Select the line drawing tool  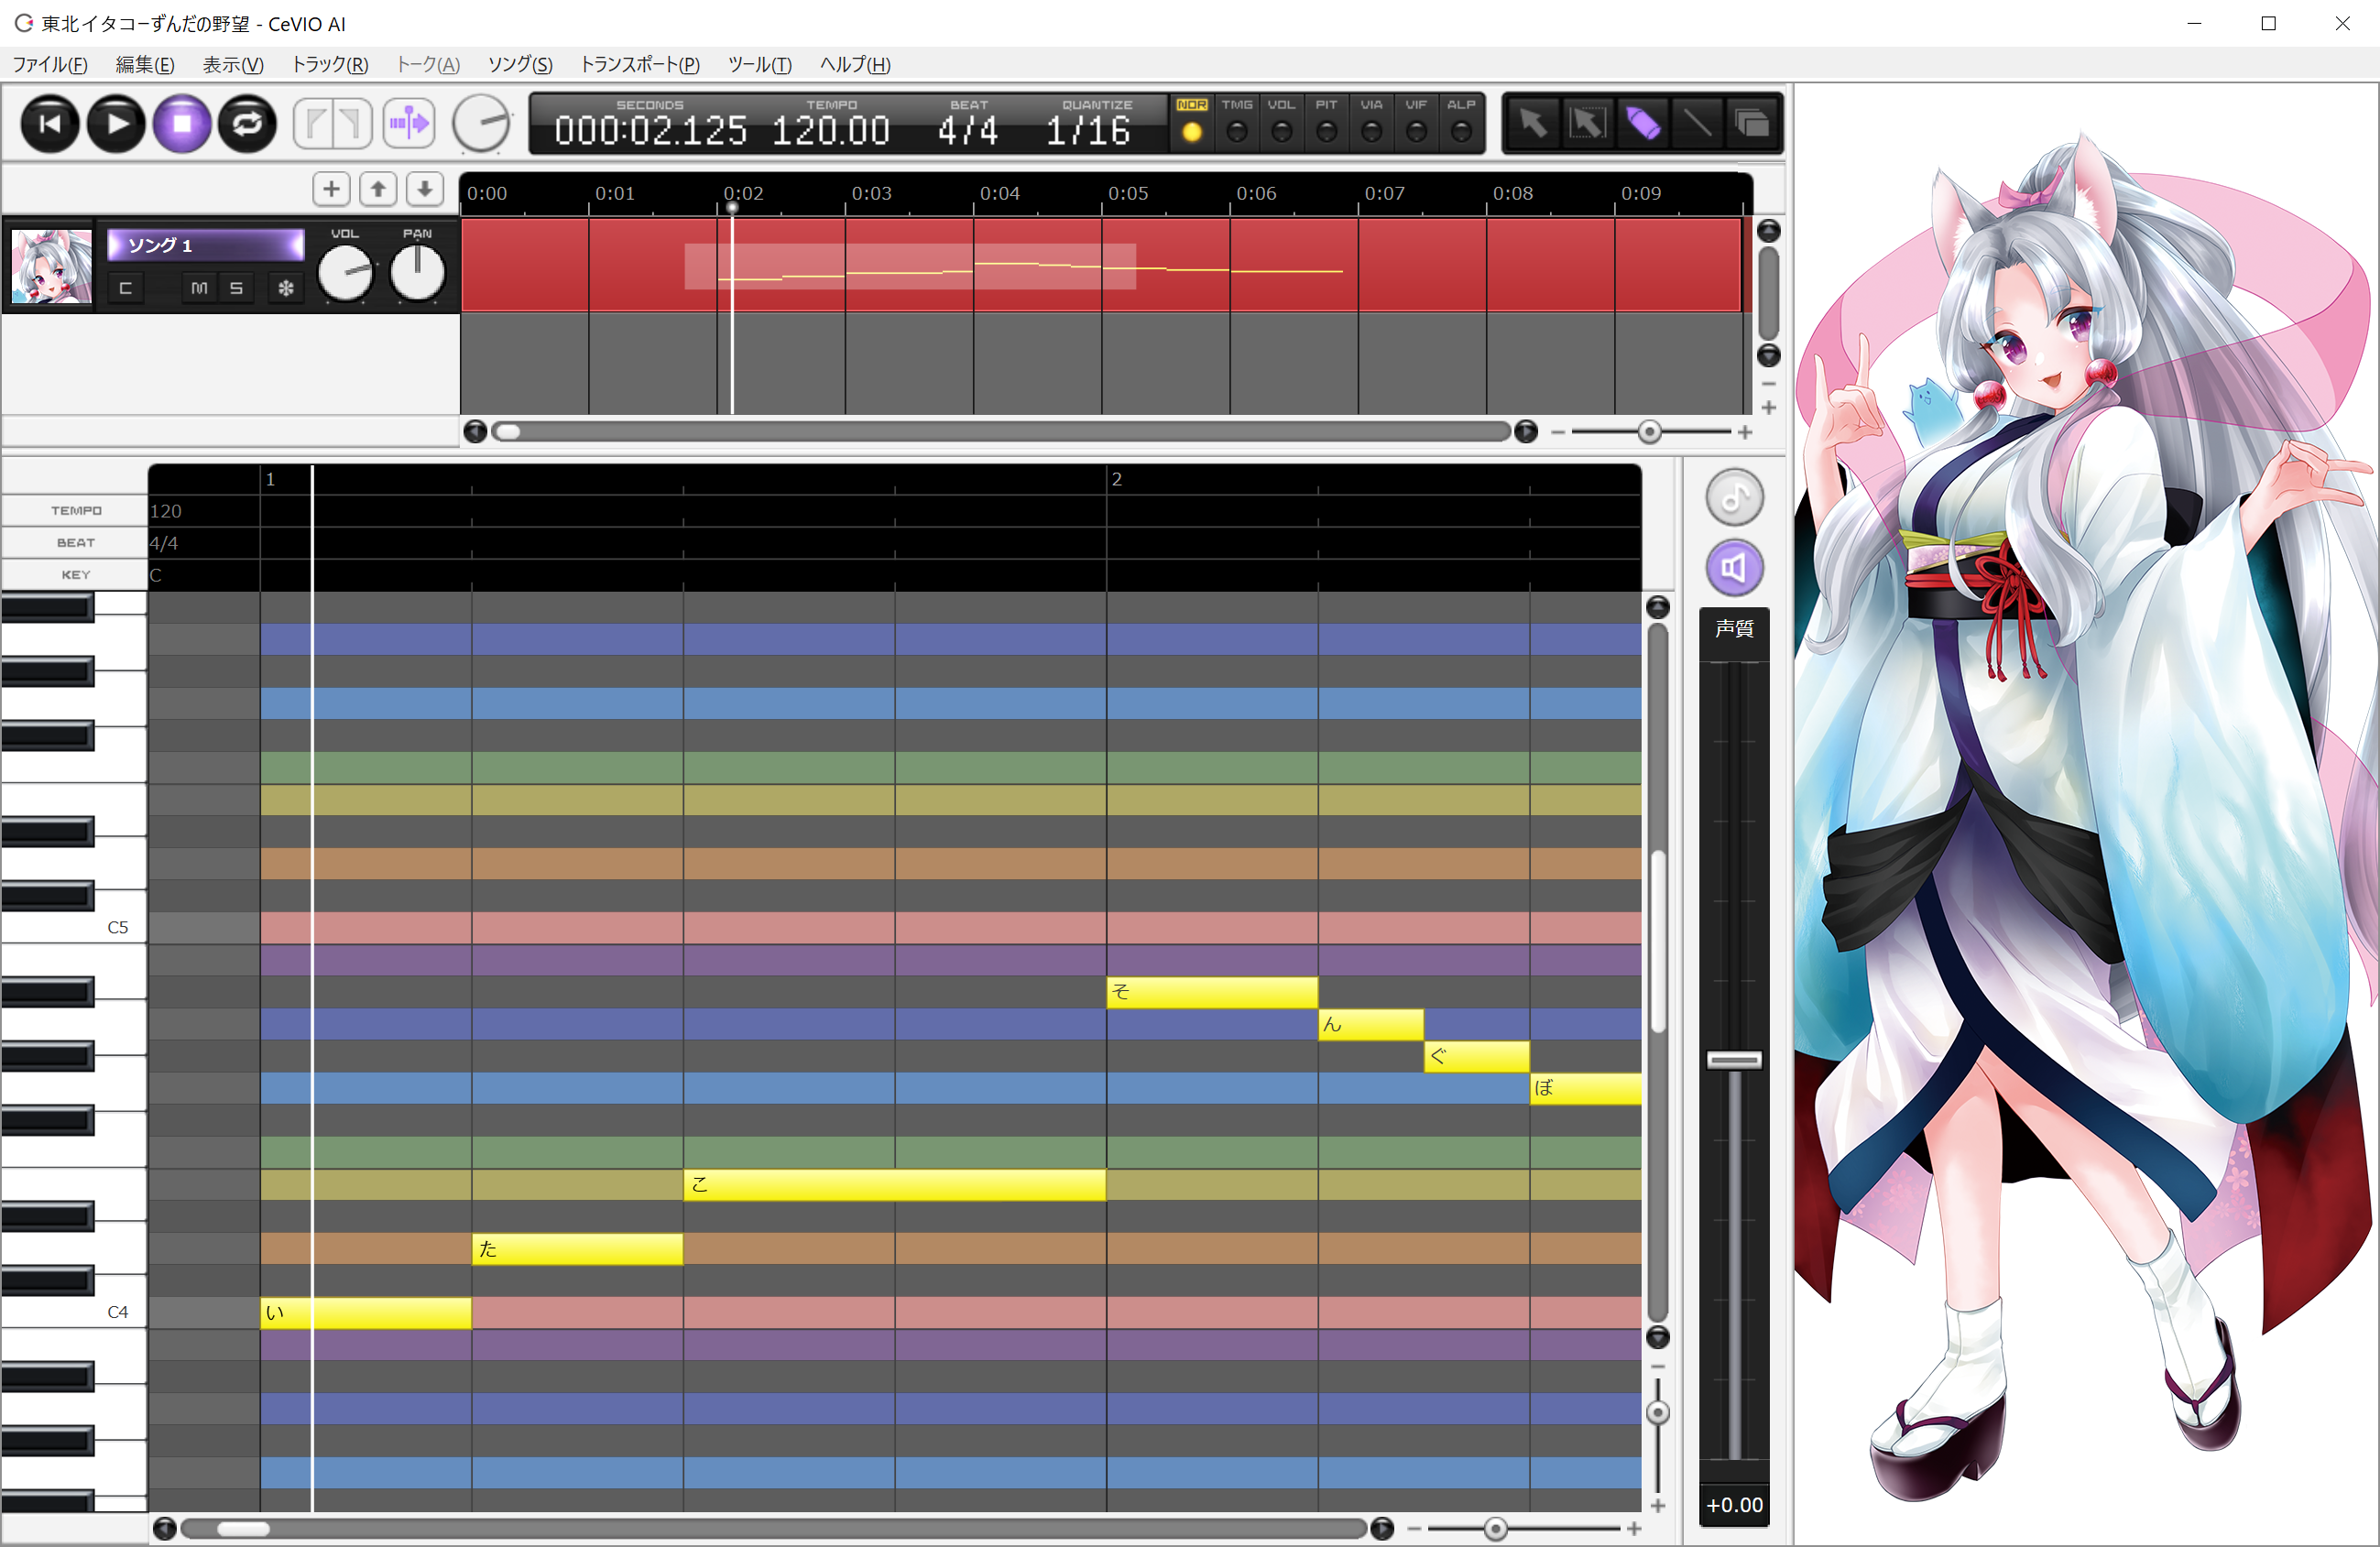coord(1697,124)
